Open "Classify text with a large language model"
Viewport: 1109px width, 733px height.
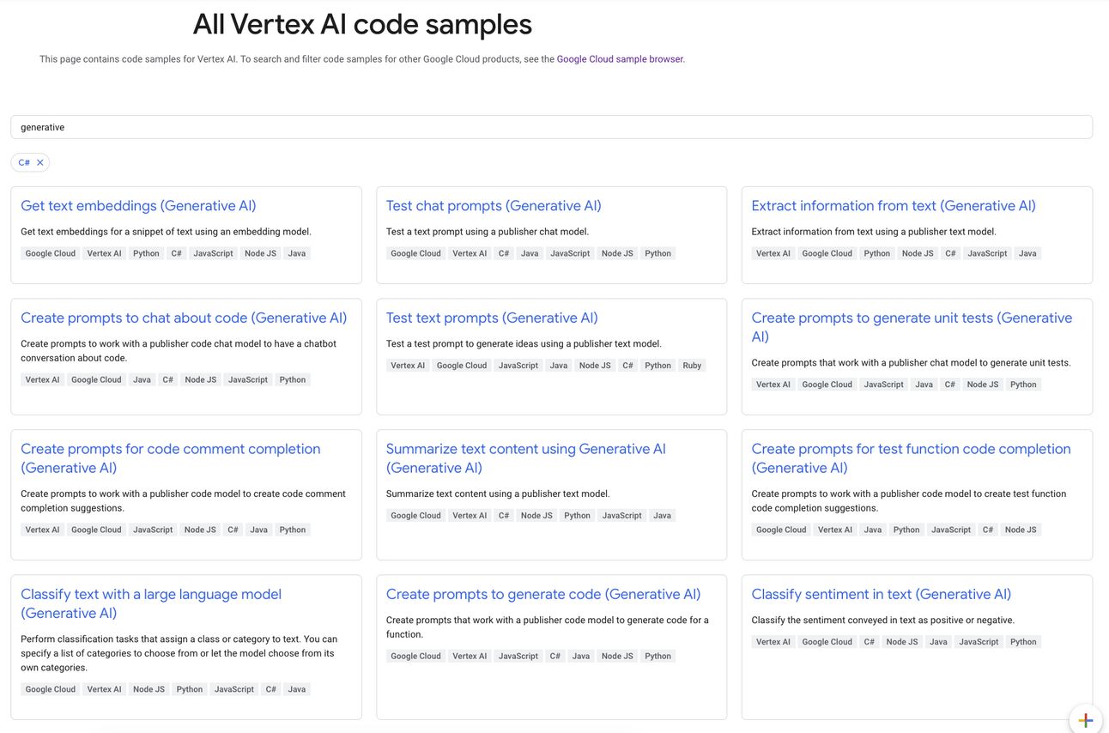pos(151,603)
